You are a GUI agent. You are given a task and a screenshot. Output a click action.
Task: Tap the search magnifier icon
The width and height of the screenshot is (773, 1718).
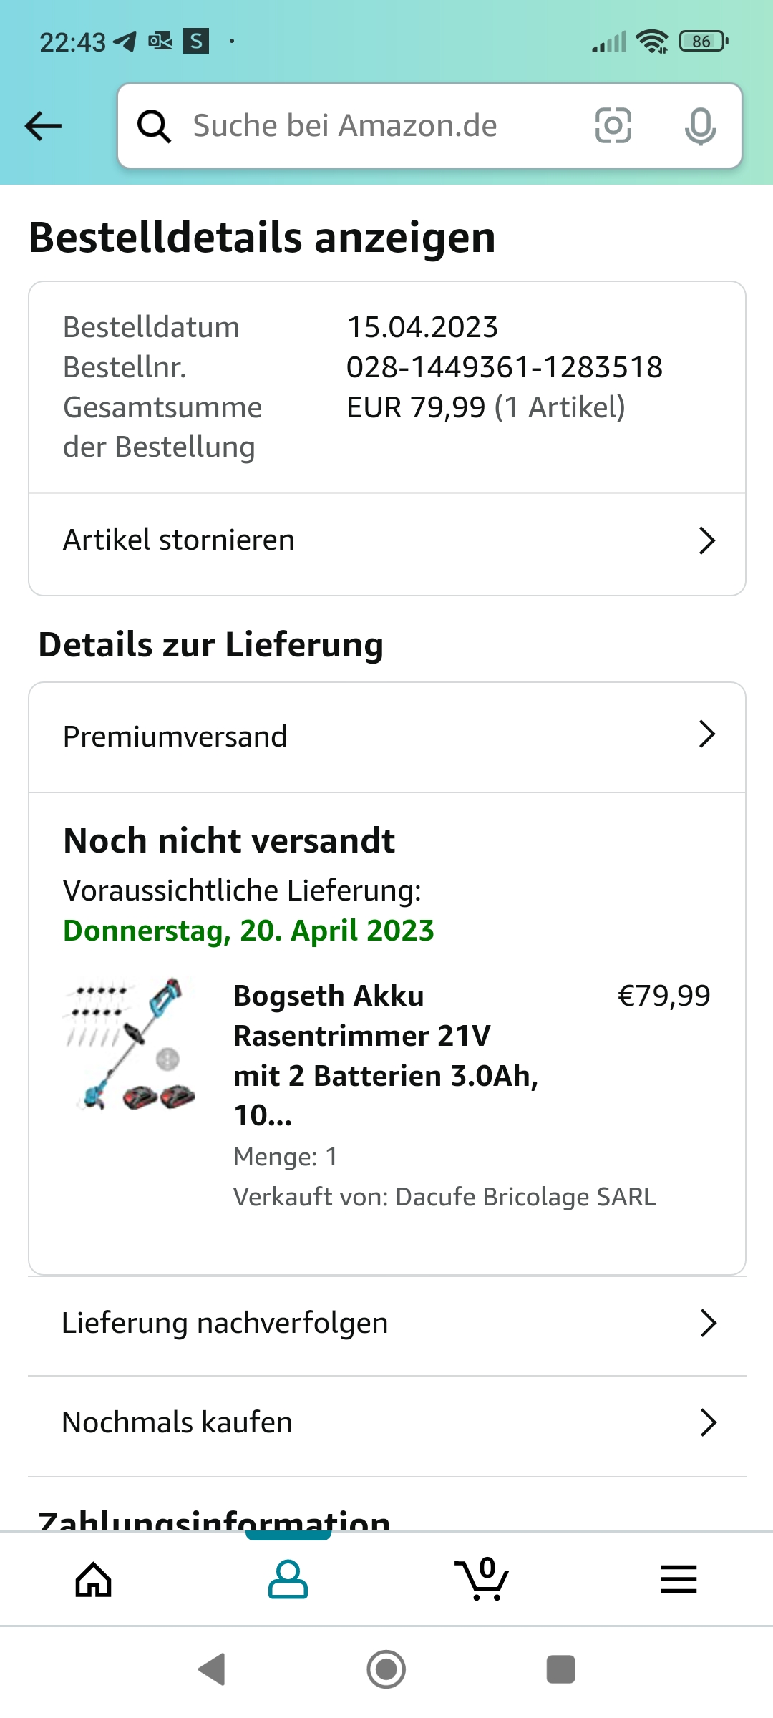(154, 126)
